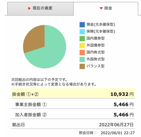Screen dimensions: 141x137
Task: Click the バランス型 legend label text
Action: pos(96,66)
